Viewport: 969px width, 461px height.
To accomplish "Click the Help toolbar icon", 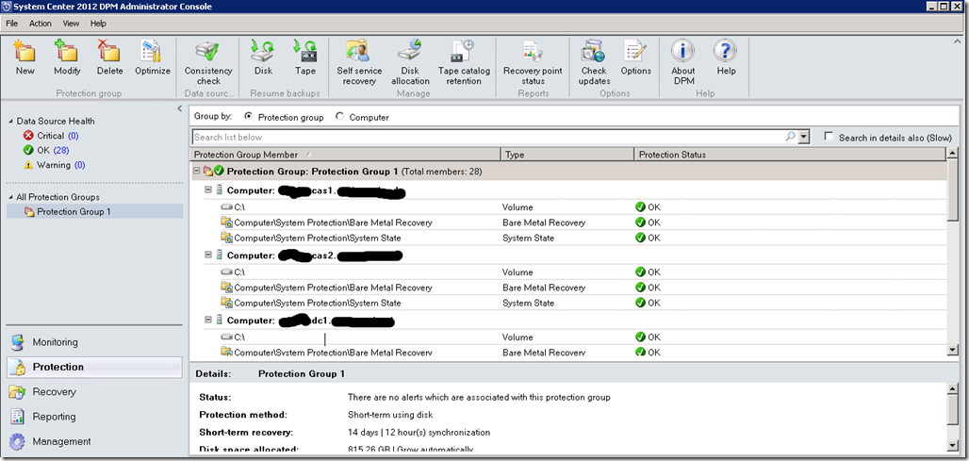I will click(x=726, y=52).
